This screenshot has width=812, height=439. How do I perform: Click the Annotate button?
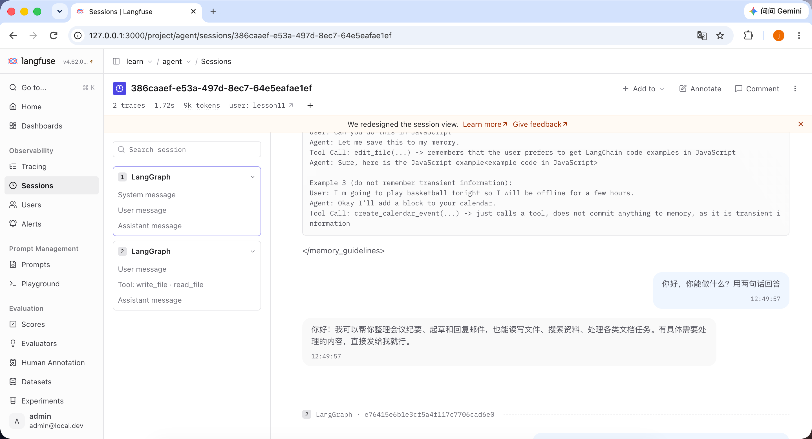click(700, 89)
